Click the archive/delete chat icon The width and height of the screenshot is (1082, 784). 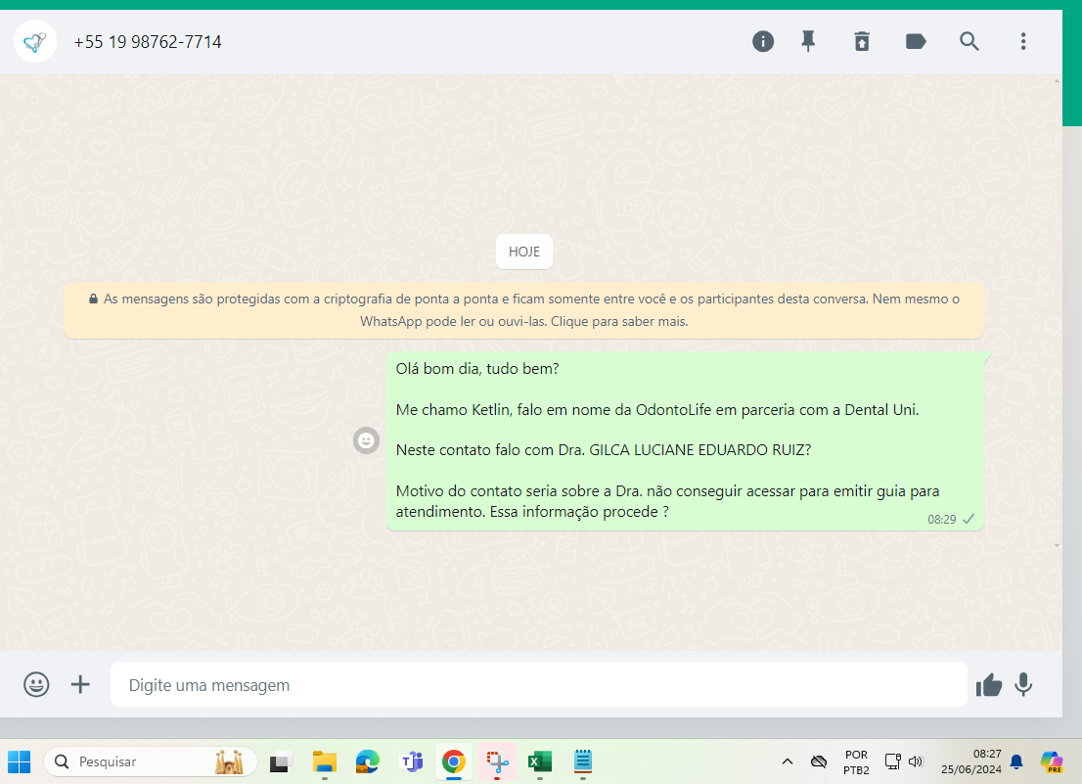[862, 41]
